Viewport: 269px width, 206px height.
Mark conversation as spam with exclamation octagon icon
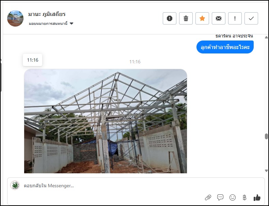coord(169,18)
